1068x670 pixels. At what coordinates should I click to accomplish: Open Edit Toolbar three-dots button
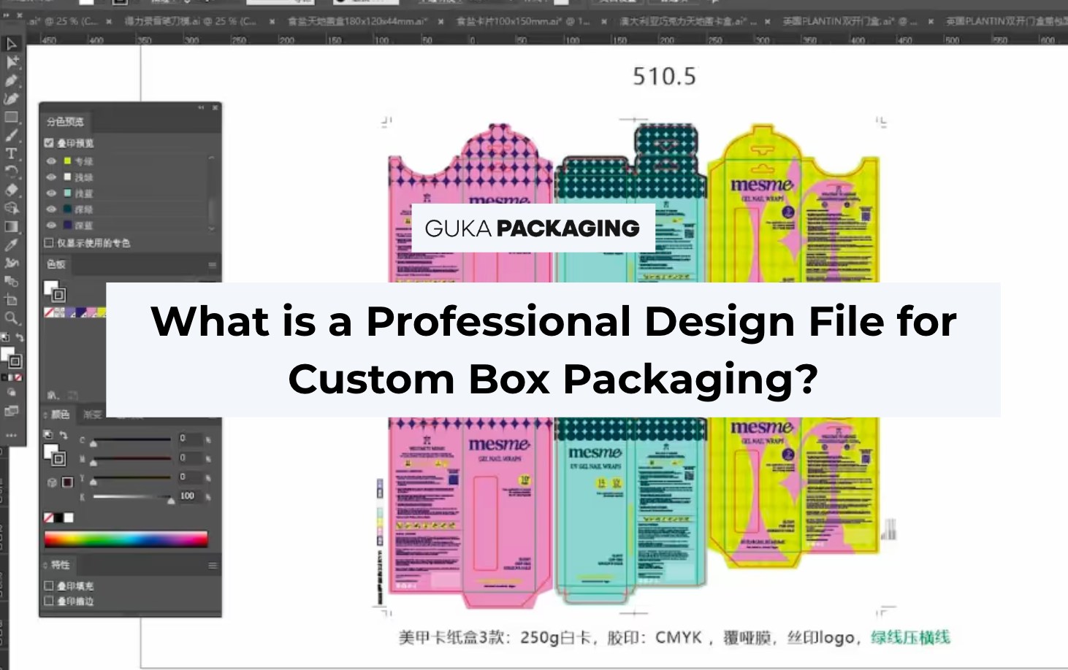pos(12,435)
